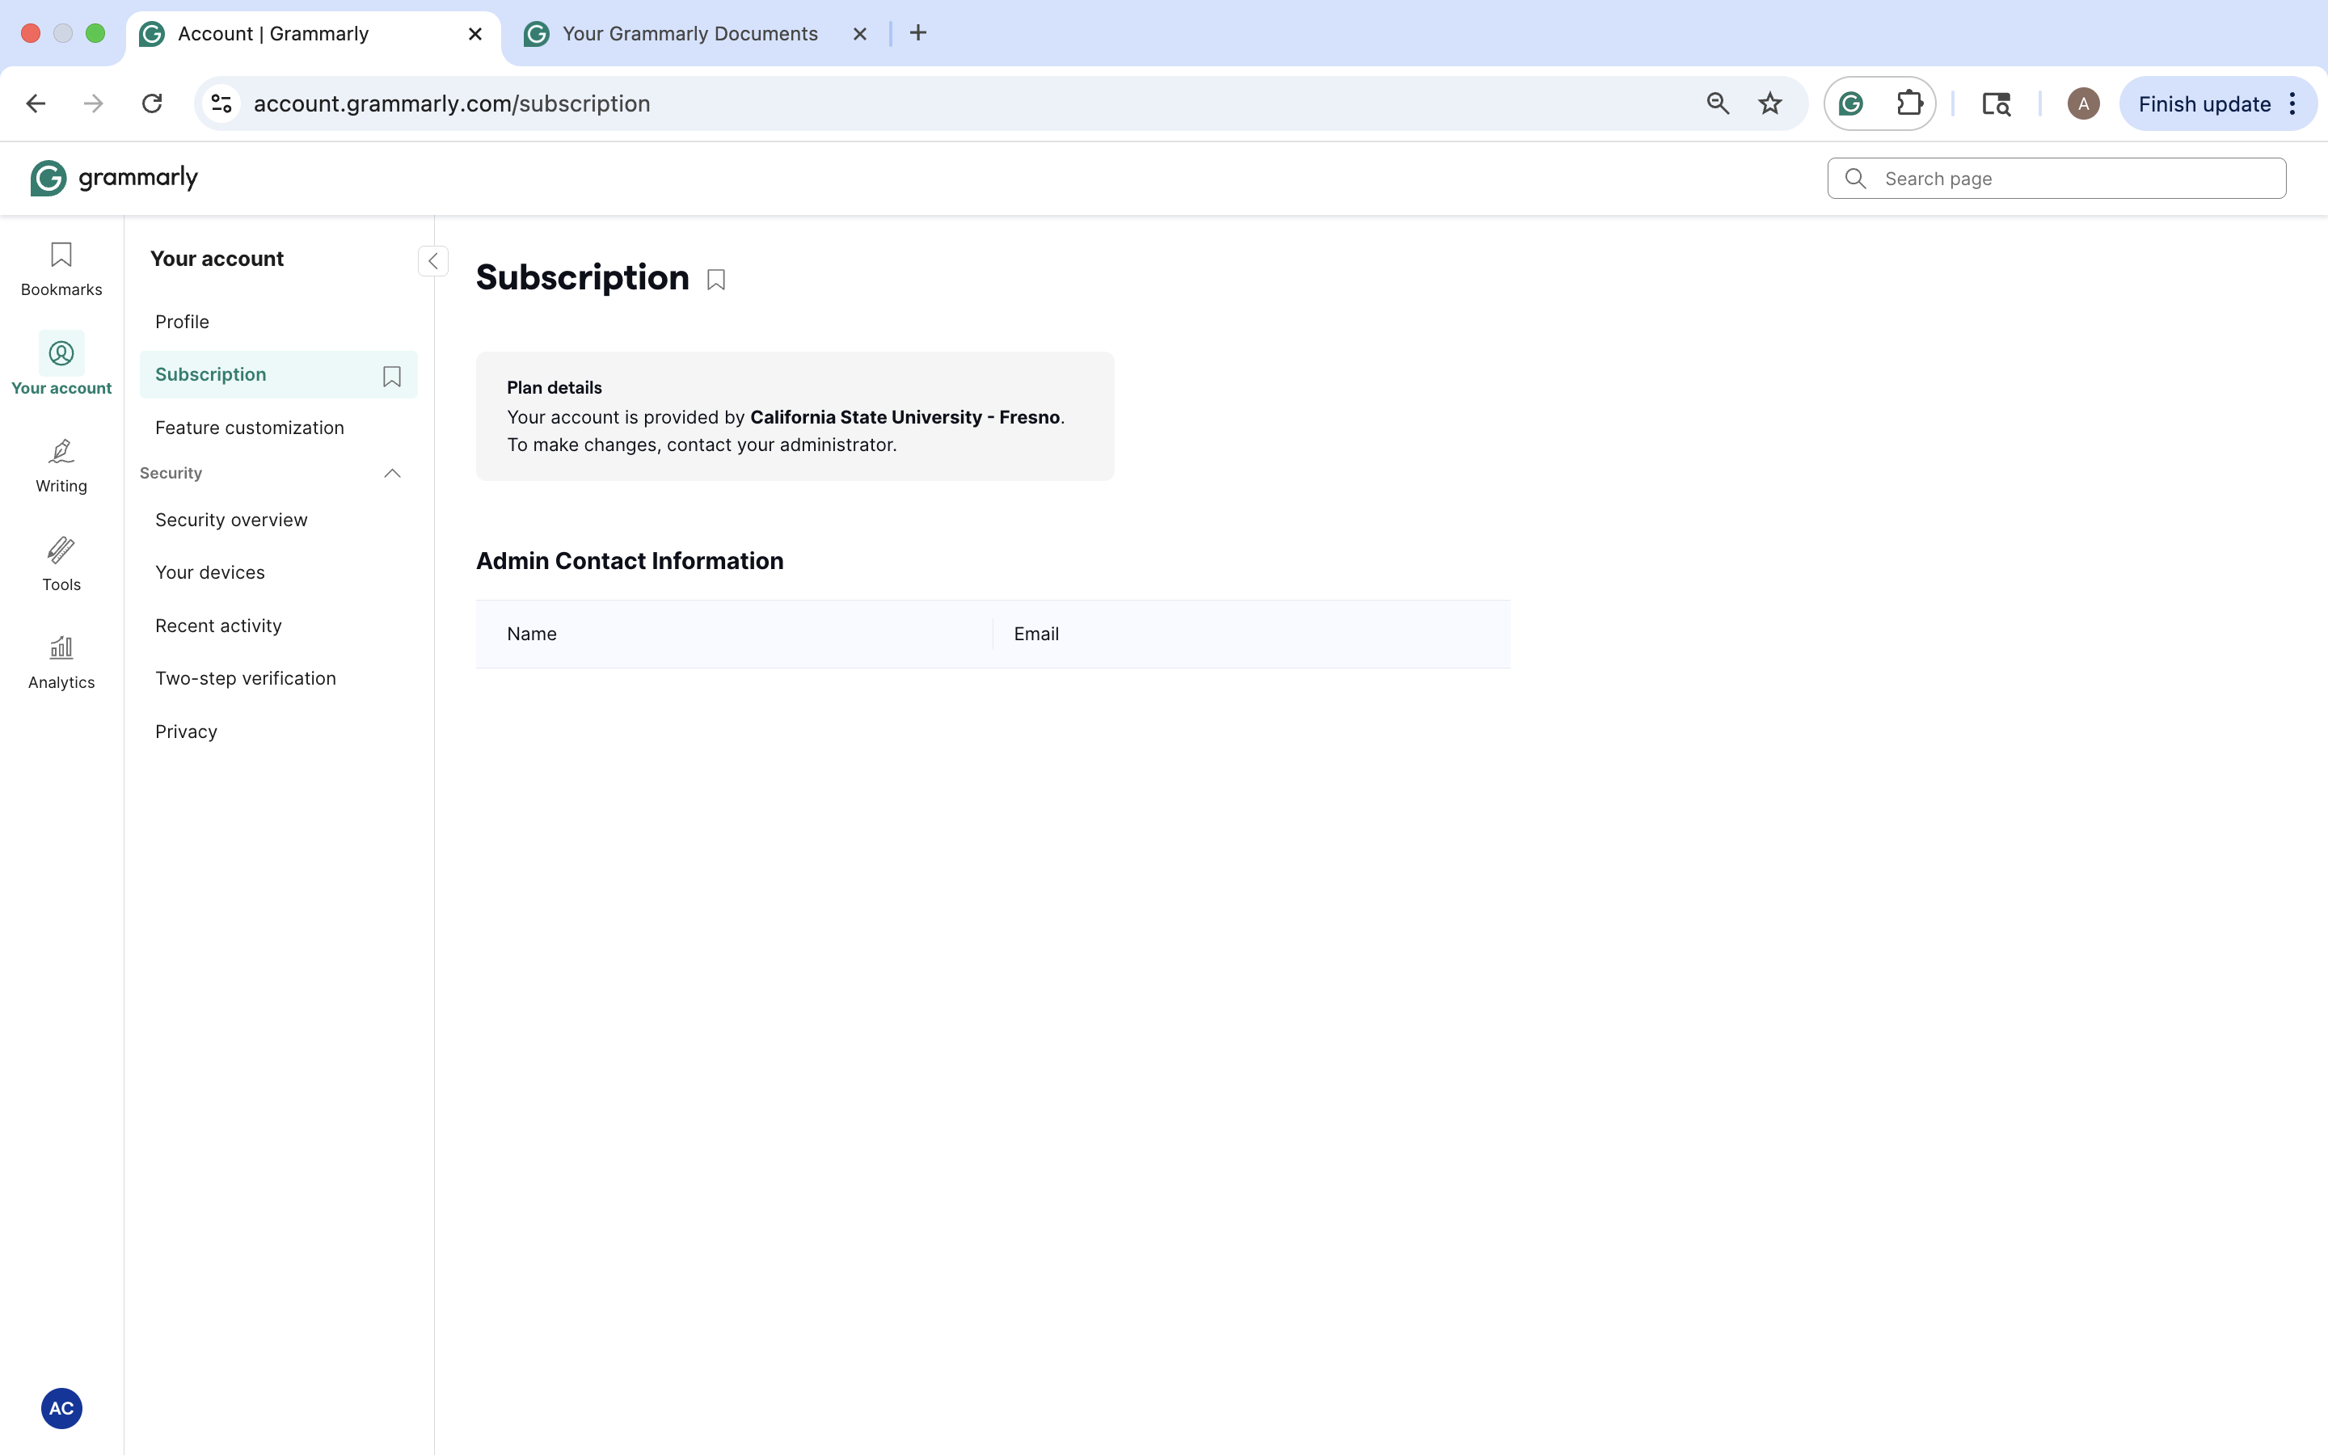Viewport: 2328px width, 1455px height.
Task: Open the browser profile avatar
Action: tap(2081, 103)
